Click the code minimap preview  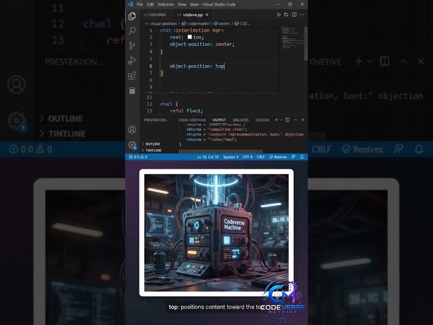(x=292, y=38)
